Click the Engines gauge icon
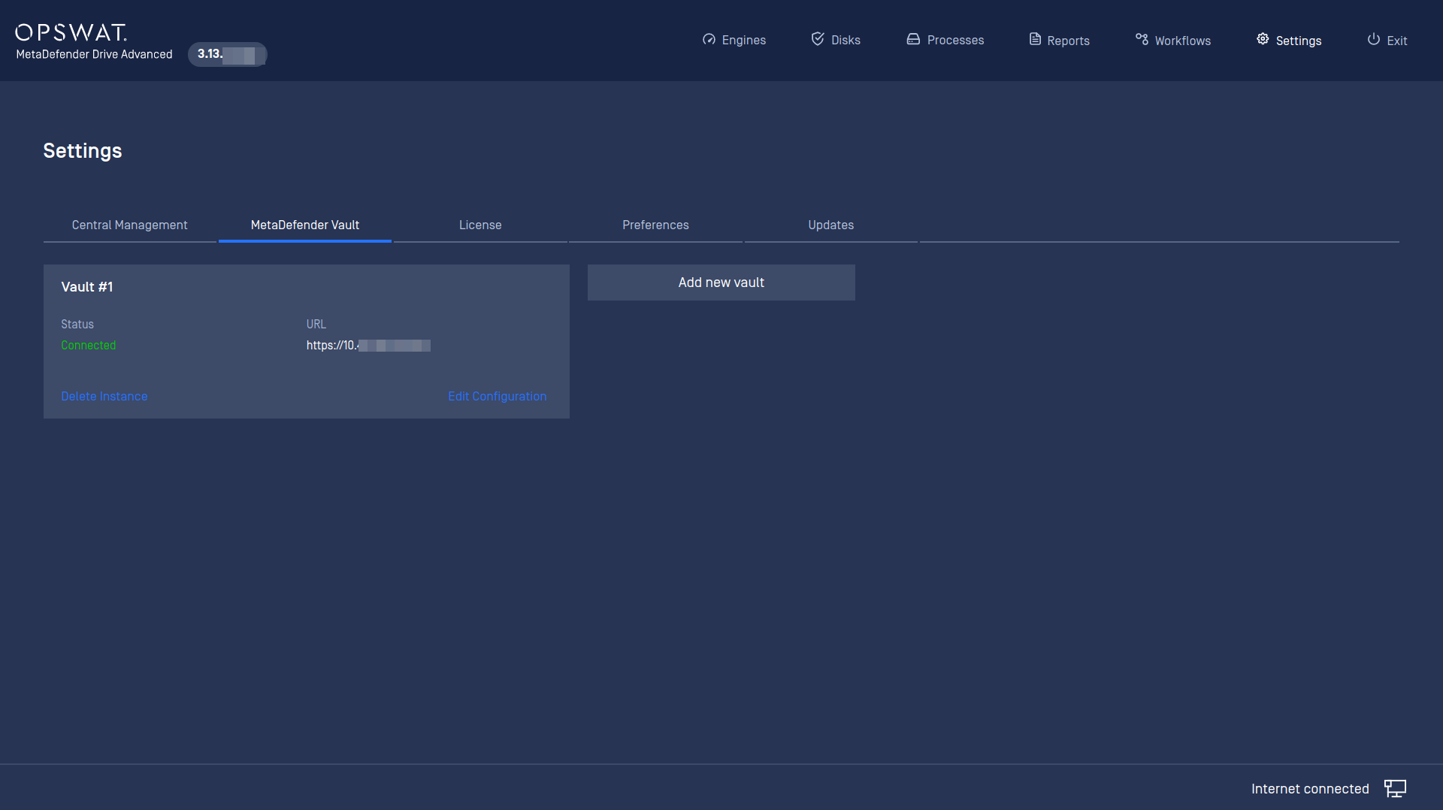The height and width of the screenshot is (810, 1443). [709, 39]
